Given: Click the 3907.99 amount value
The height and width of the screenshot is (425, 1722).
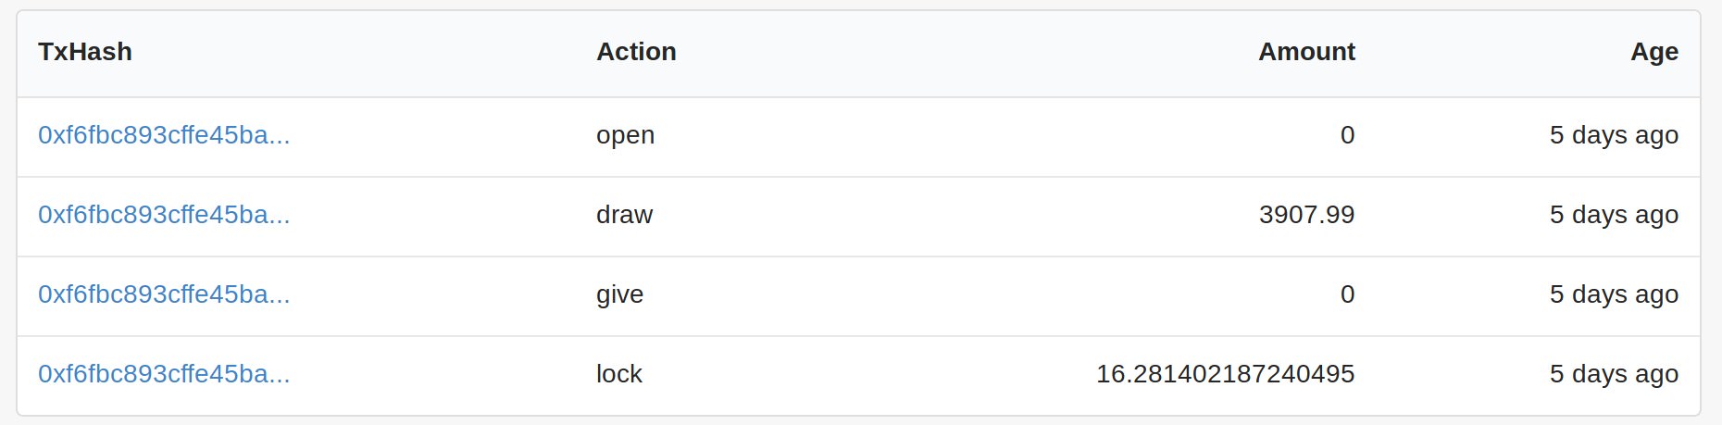Looking at the screenshot, I should click(x=1306, y=215).
